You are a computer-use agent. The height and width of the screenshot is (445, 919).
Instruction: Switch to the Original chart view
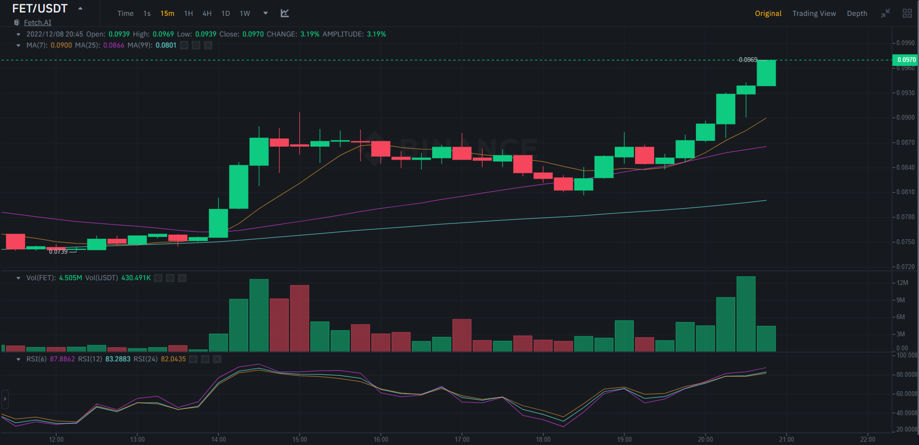[x=768, y=13]
